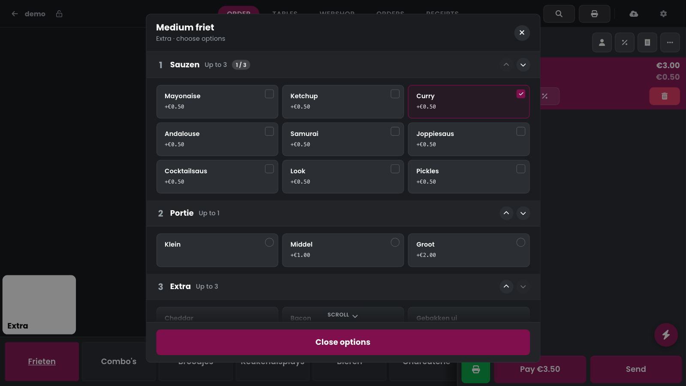Select the Middel portion
Screen dimensions: 686x386
point(343,250)
